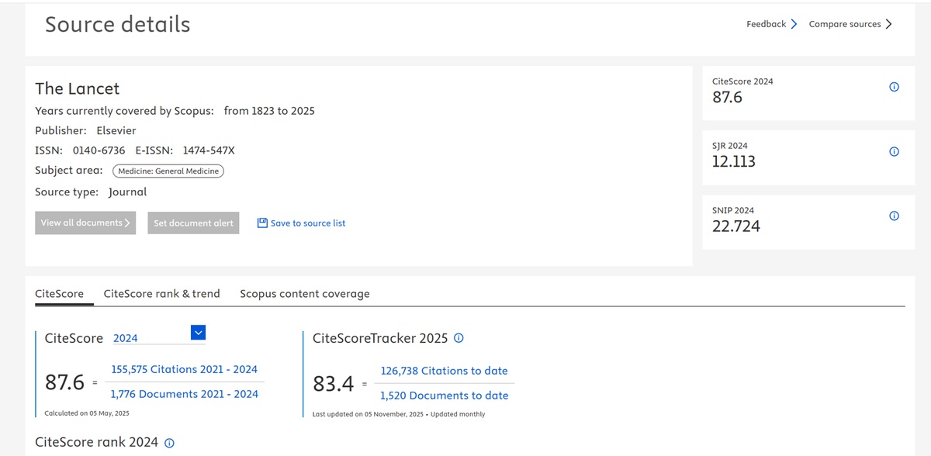Click the SJR 2024 info icon
931x456 pixels.
pos(894,152)
